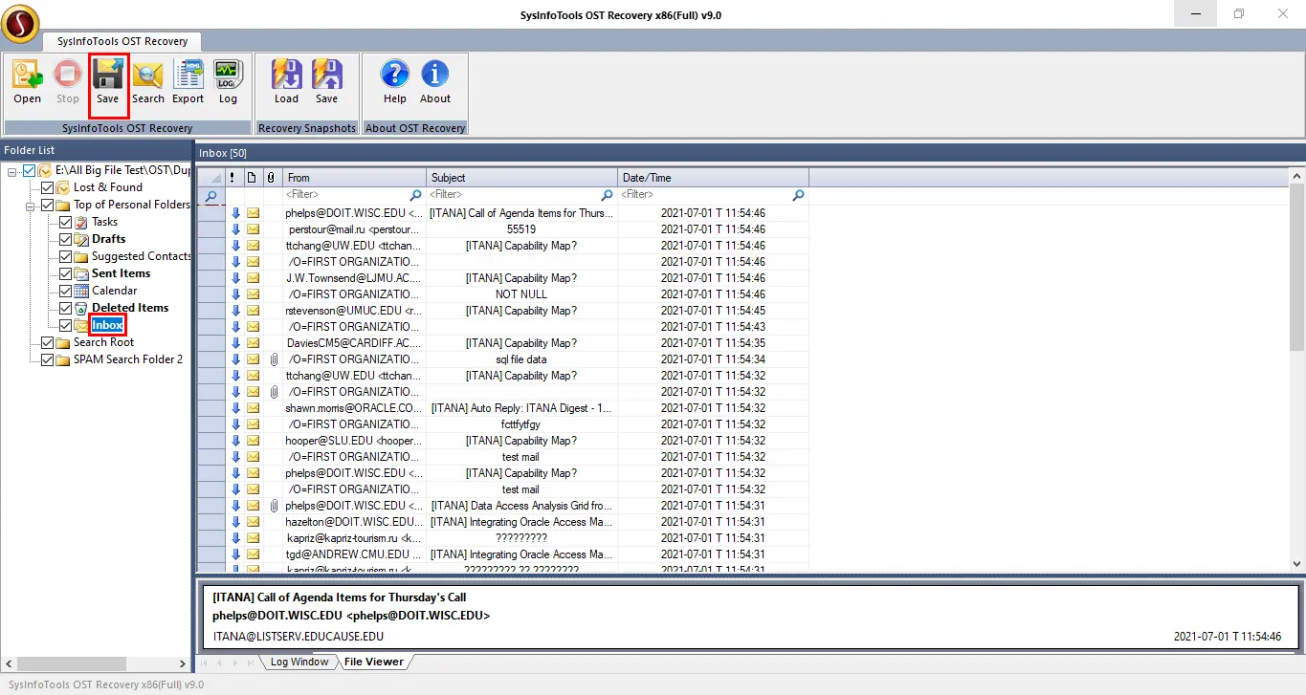Sort by the Date/Time column header

(713, 178)
